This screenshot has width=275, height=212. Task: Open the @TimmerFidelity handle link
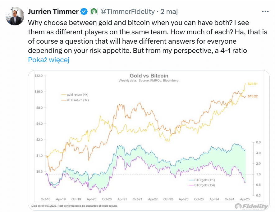(x=127, y=12)
